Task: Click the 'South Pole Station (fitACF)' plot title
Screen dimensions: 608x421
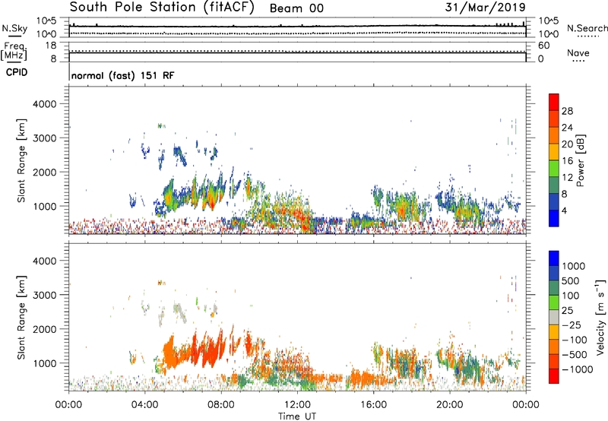Action: [x=162, y=7]
